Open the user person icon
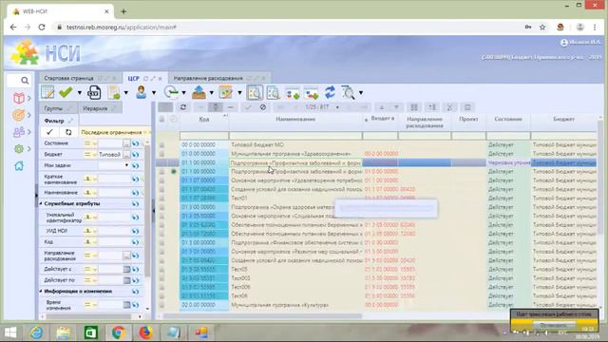Viewport: 608px width, 342px height. (142, 92)
